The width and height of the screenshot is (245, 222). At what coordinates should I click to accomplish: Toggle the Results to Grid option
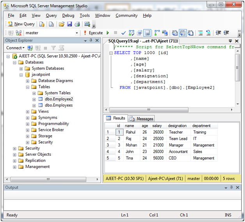pos(183,33)
